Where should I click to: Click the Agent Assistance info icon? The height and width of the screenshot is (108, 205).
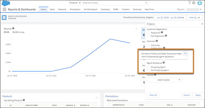pyautogui.click(x=163, y=63)
